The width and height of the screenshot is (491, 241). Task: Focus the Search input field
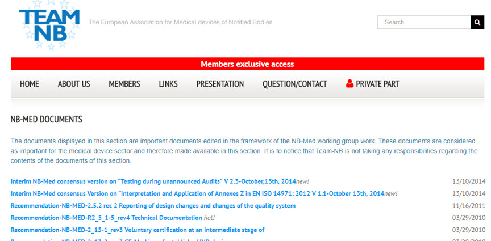click(x=423, y=22)
